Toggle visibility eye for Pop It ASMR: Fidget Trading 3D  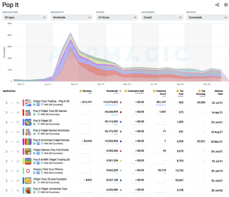[x=18, y=161]
